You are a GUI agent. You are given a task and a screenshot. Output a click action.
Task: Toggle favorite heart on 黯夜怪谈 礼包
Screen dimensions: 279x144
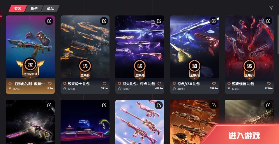(x=269, y=84)
